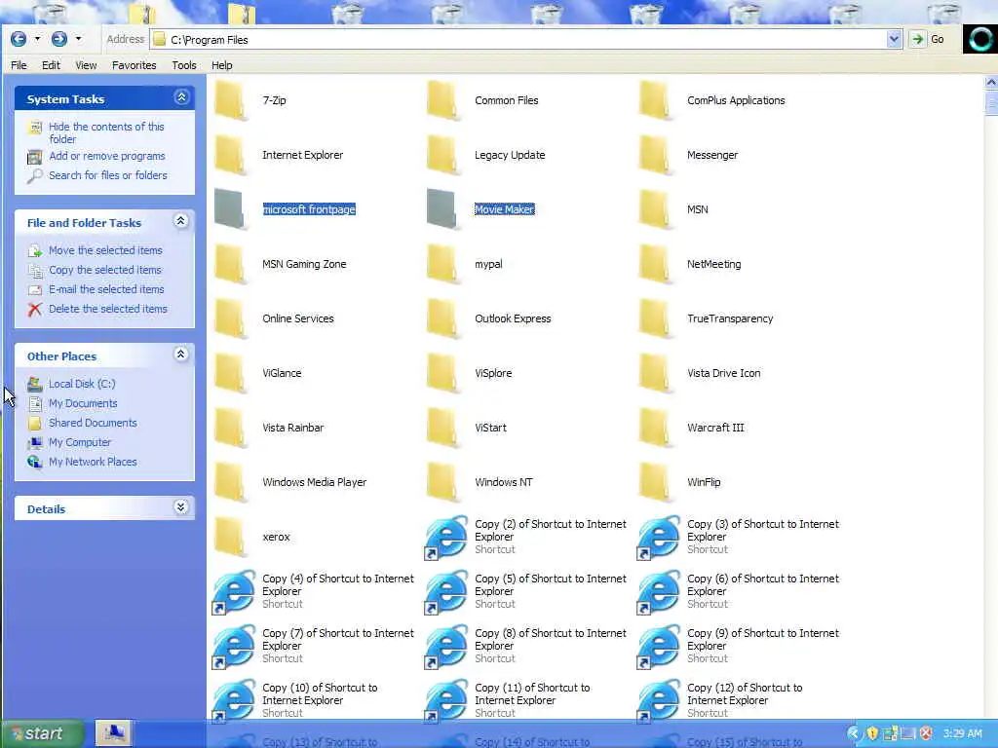Select the Vista Rainbar folder icon
The height and width of the screenshot is (748, 998).
231,428
